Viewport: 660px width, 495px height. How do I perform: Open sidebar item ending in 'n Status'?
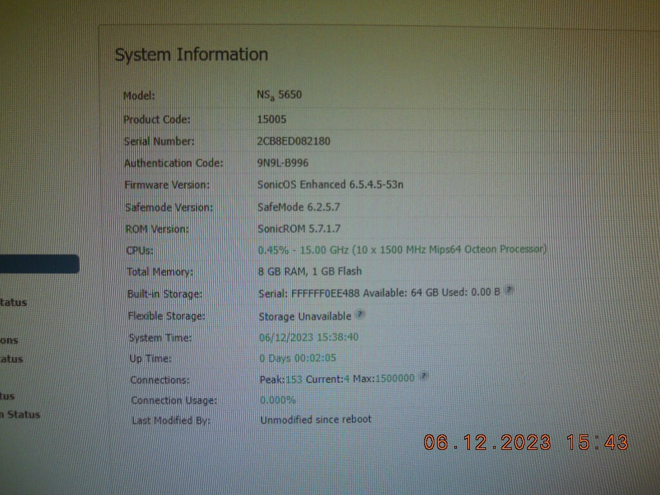pyautogui.click(x=20, y=414)
